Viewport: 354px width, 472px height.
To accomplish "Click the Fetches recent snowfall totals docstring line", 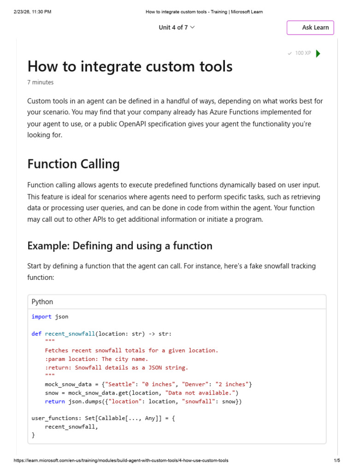I will (131, 350).
